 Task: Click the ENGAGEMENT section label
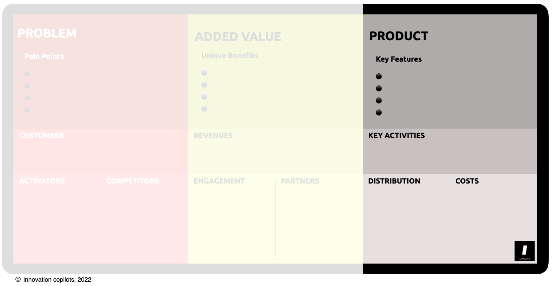point(219,181)
